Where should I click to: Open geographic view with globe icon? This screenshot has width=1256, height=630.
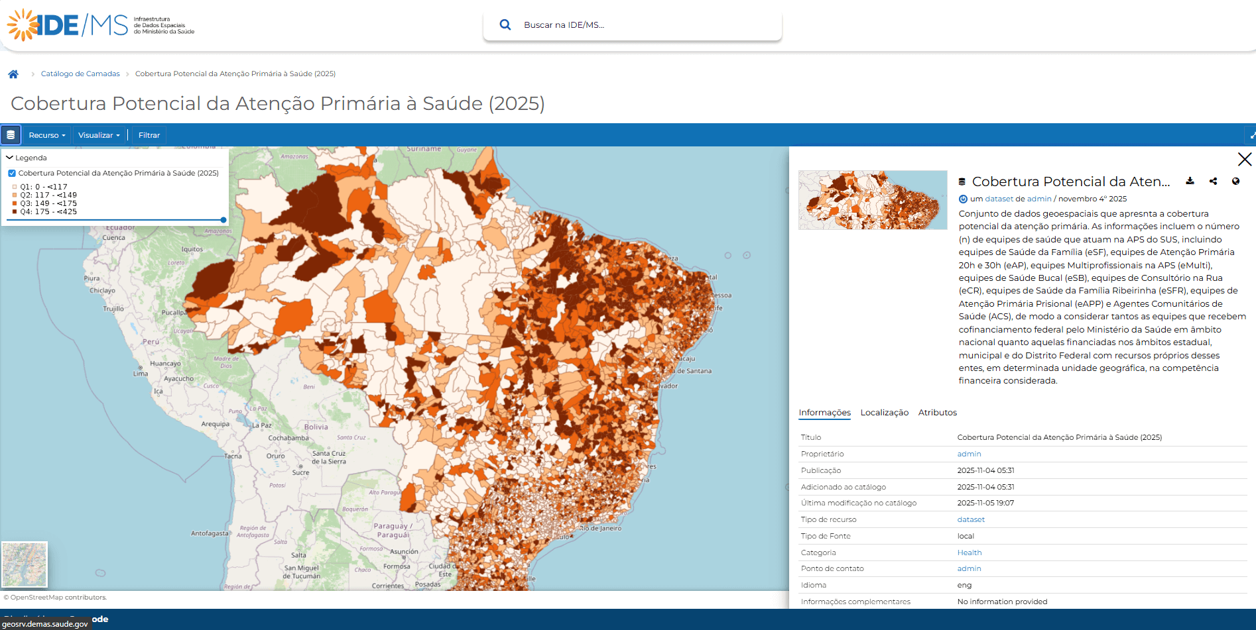(x=1236, y=181)
